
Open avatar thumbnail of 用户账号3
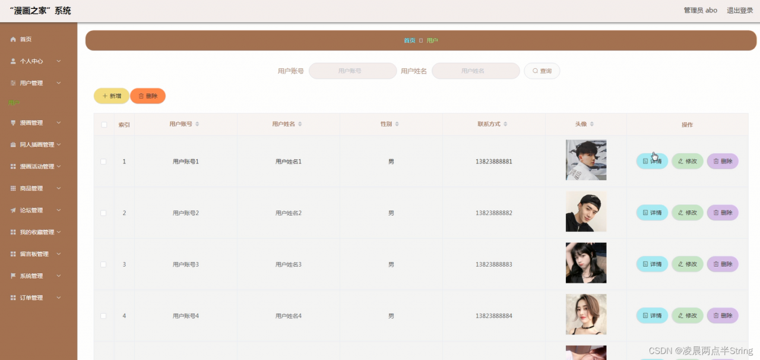pyautogui.click(x=586, y=263)
